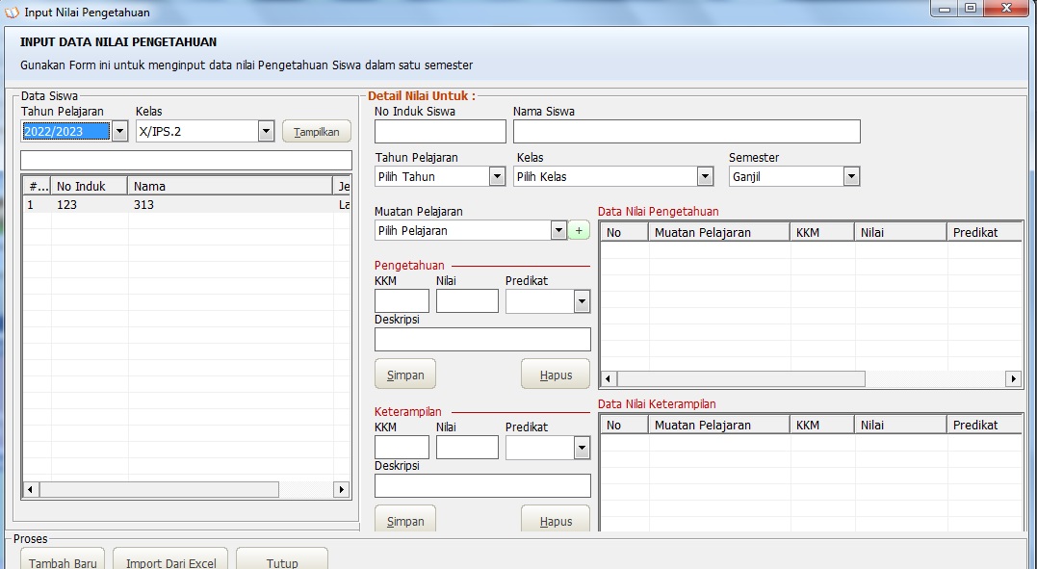Click Hapus under the Pengetahuan section
The image size is (1037, 569).
coord(556,375)
